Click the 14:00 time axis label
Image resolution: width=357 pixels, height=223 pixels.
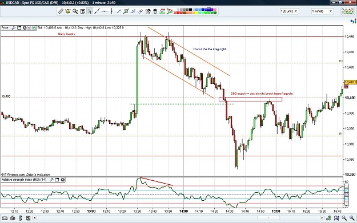(183, 211)
